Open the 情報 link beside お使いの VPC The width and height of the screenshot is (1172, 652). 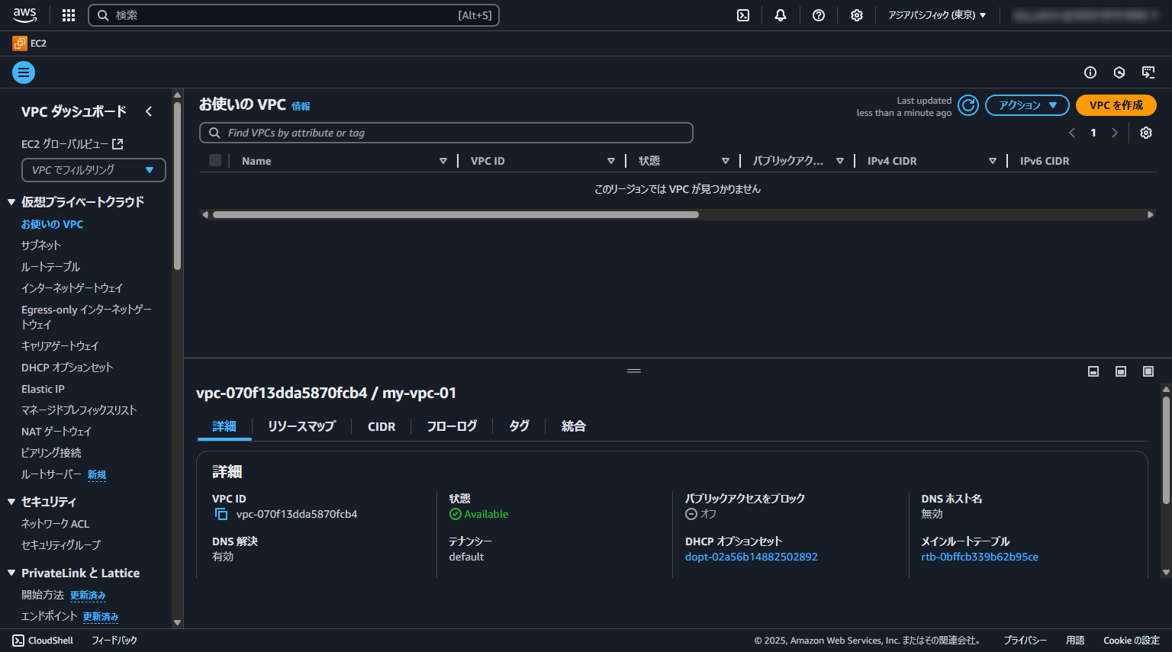[x=301, y=107]
